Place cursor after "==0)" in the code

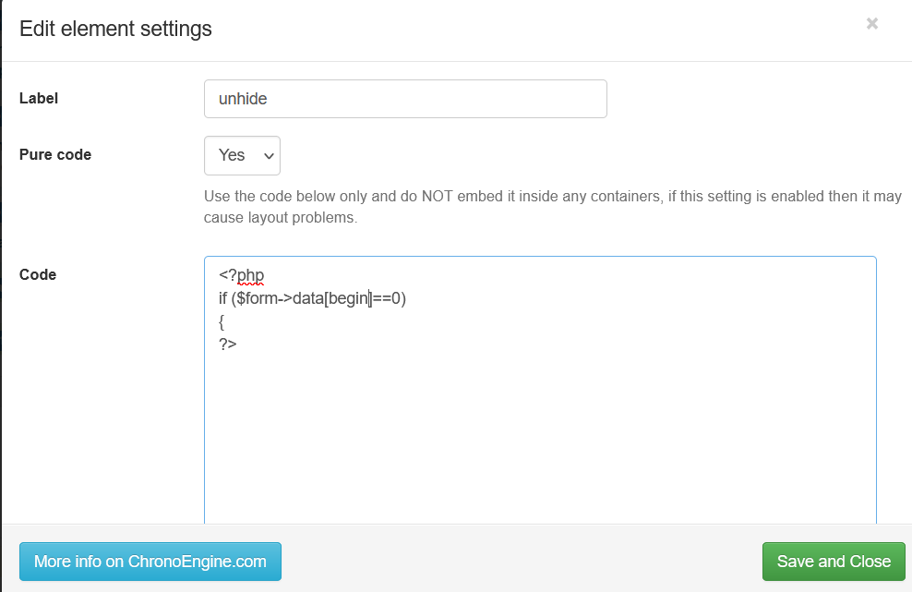click(x=407, y=298)
